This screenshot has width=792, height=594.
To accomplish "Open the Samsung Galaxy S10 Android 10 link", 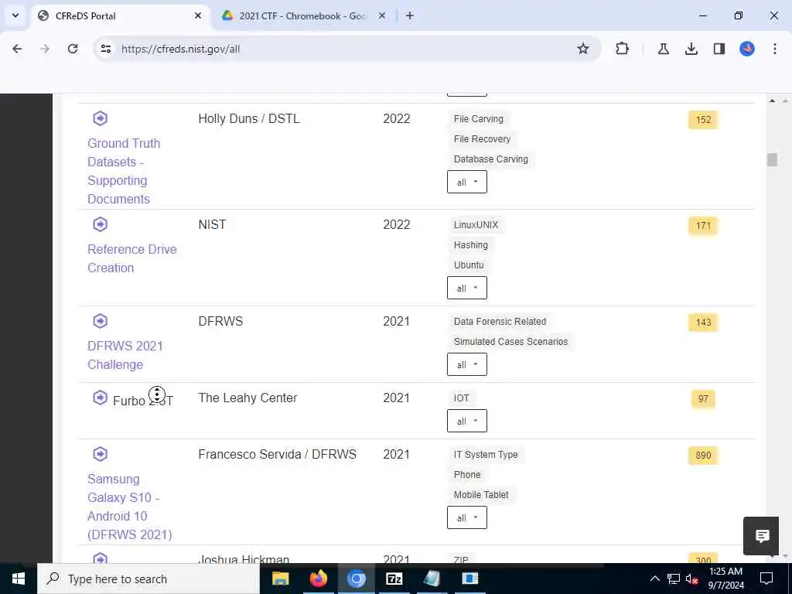I will coord(130,507).
